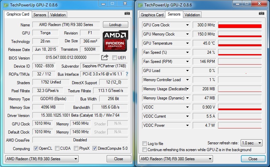Click Close button in the Sensors window

click(253, 159)
